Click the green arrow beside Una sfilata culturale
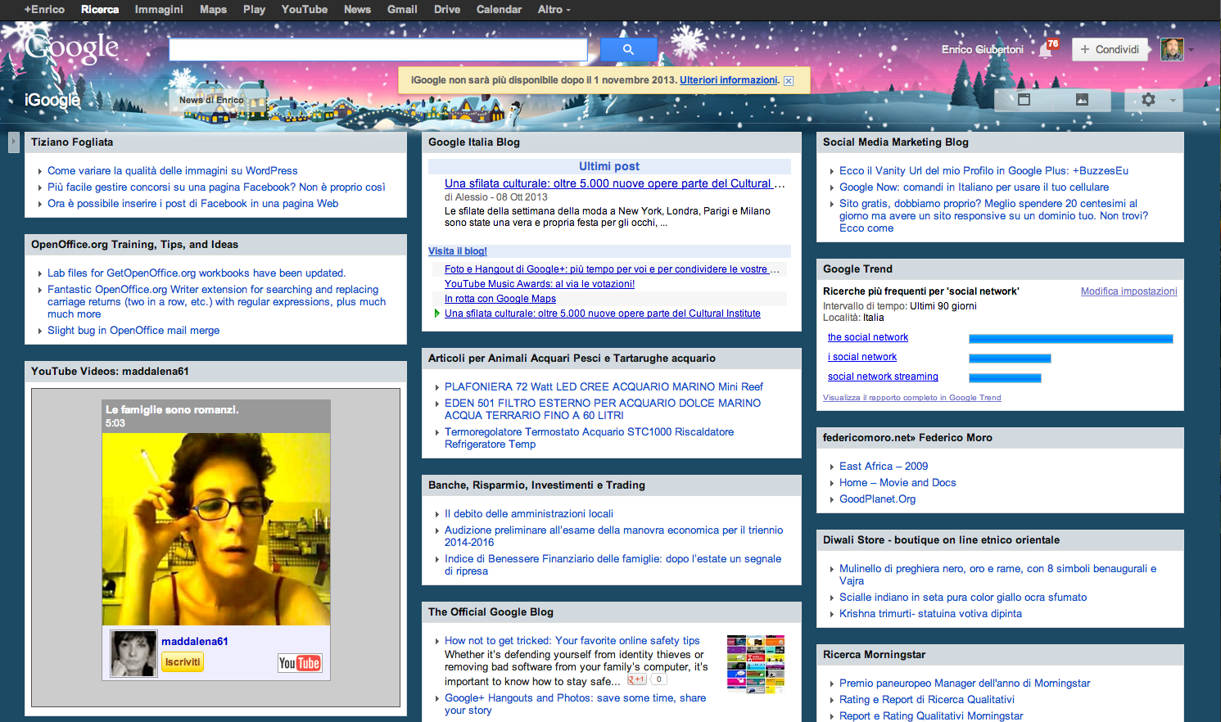The width and height of the screenshot is (1221, 722). (x=437, y=314)
